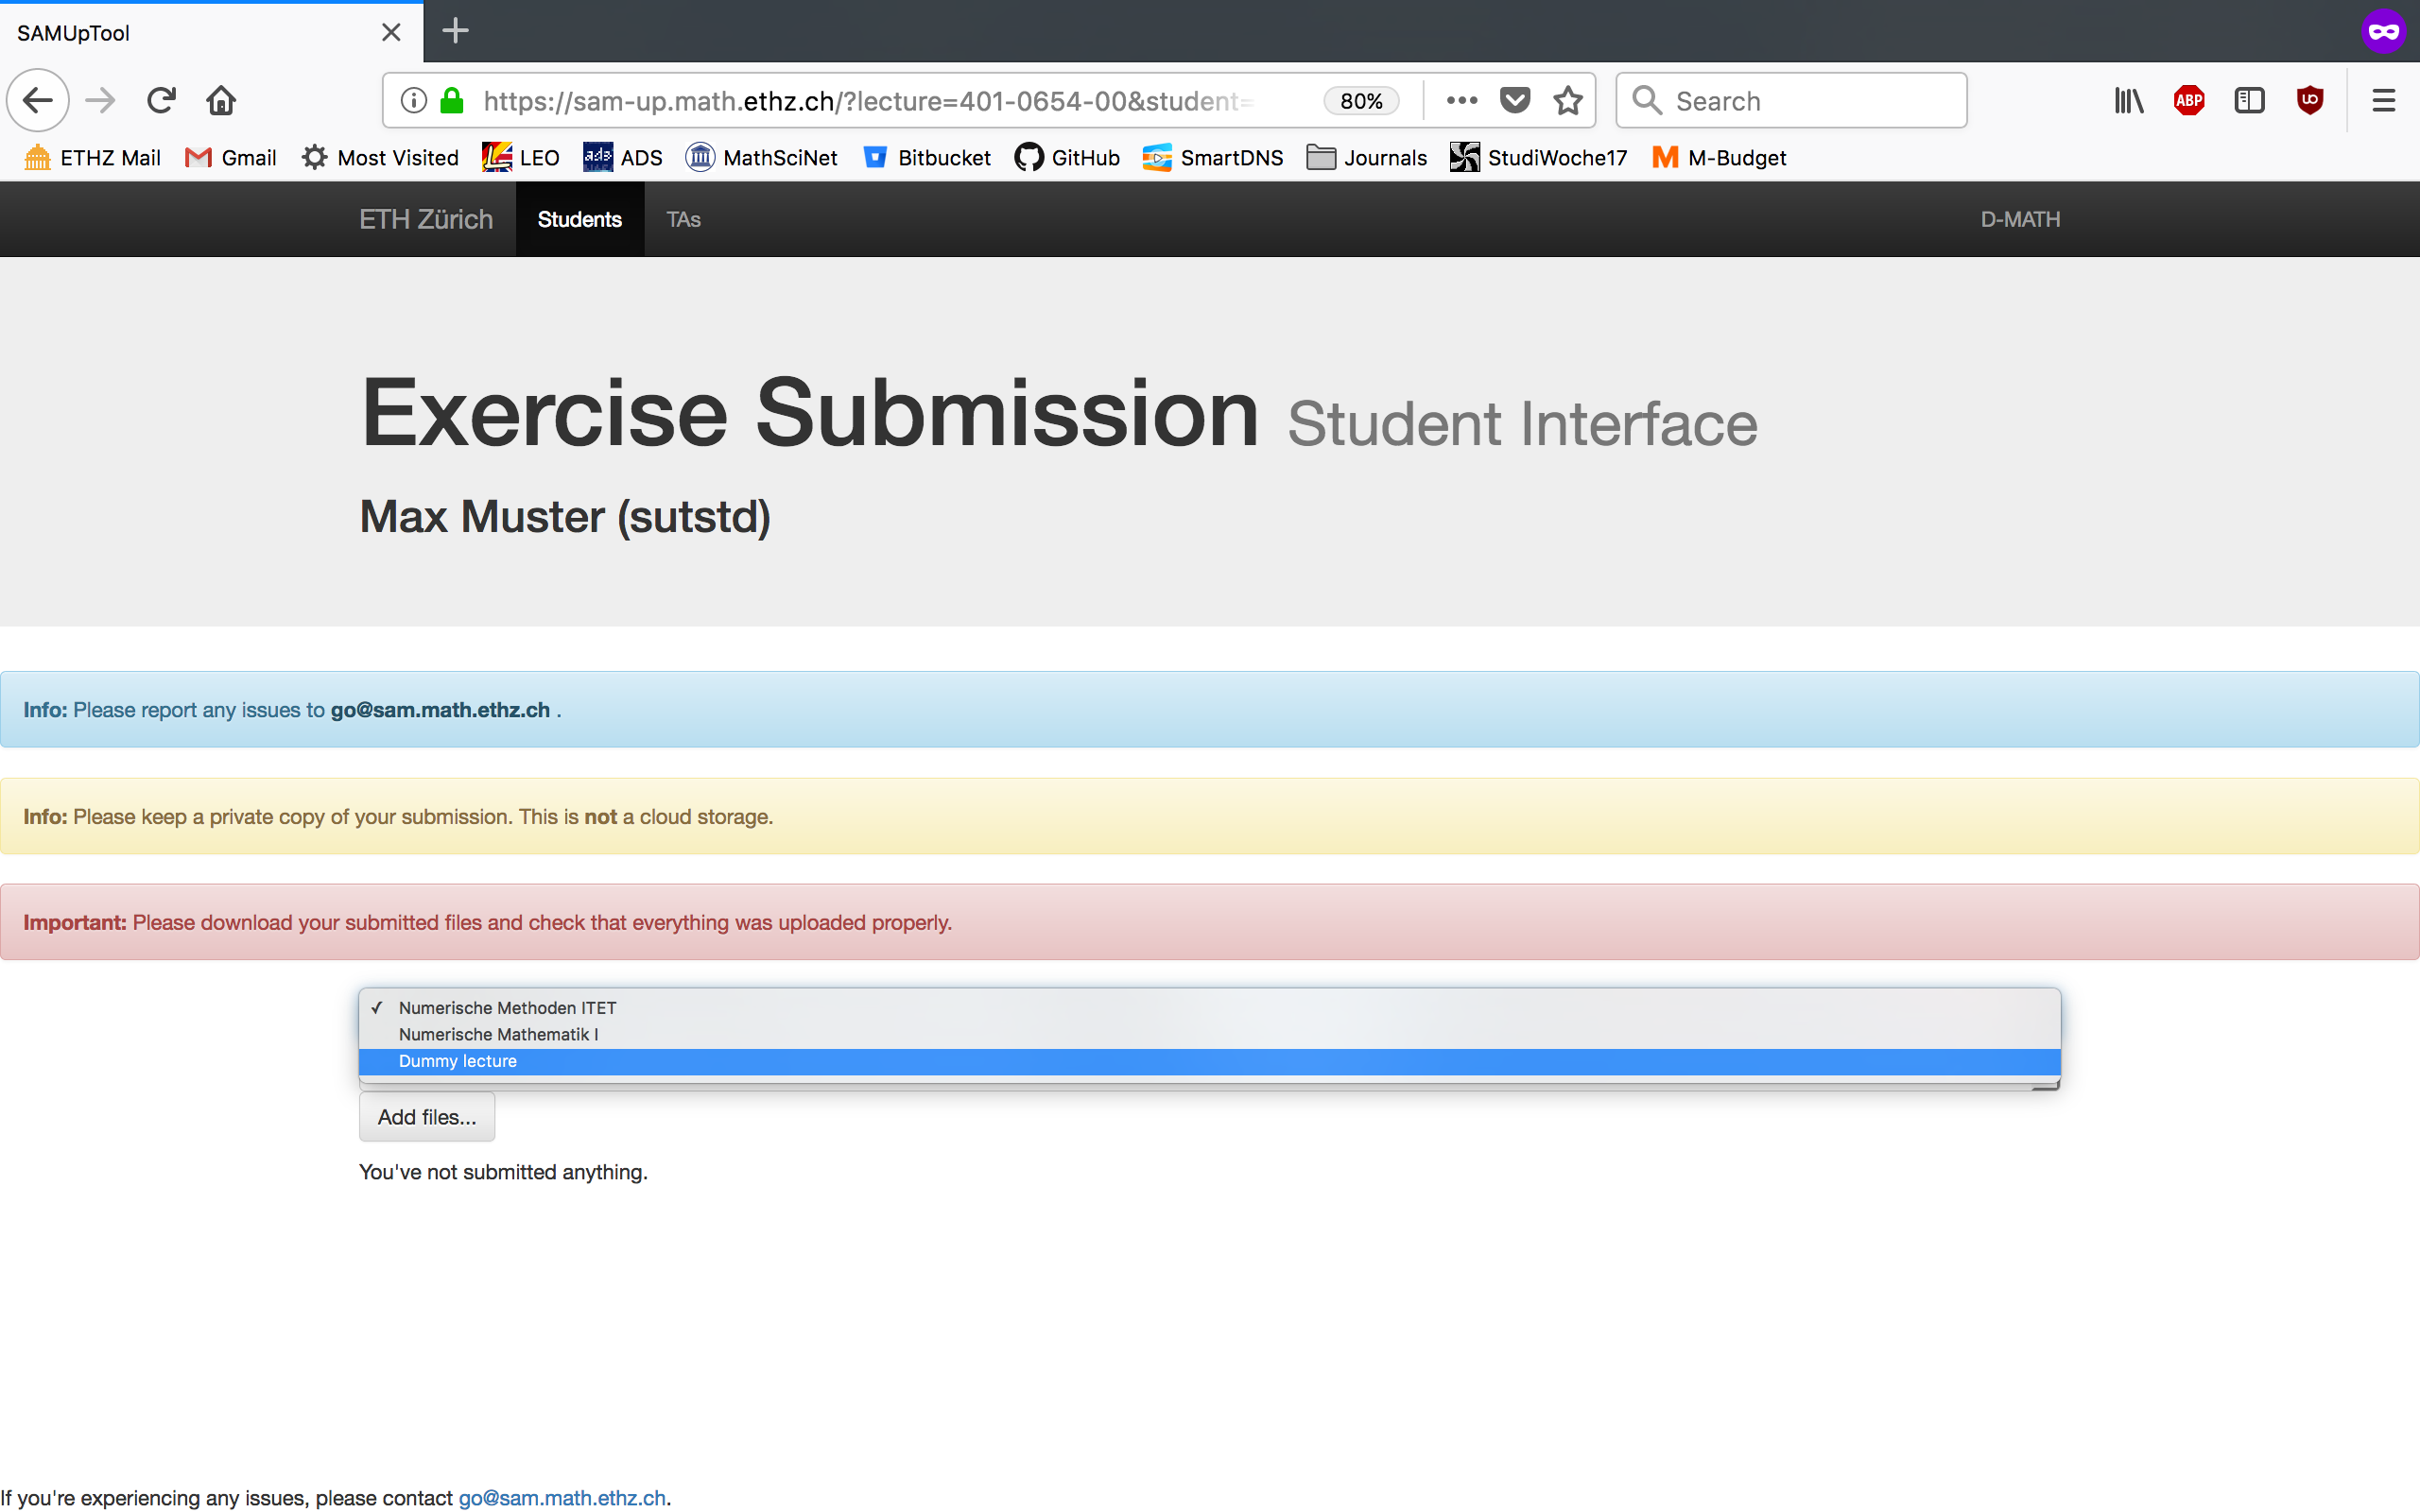The width and height of the screenshot is (2420, 1512).
Task: Click go@sam.math.ethz.ch in blue info box
Action: click(440, 709)
